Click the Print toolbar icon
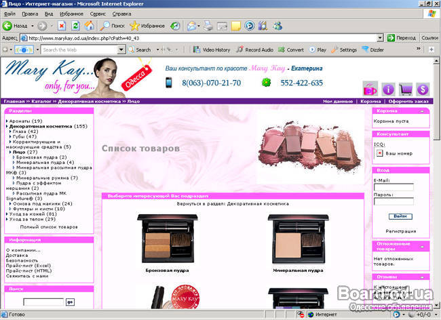Image resolution: width=441 pixels, height=320 pixels. coord(208,26)
